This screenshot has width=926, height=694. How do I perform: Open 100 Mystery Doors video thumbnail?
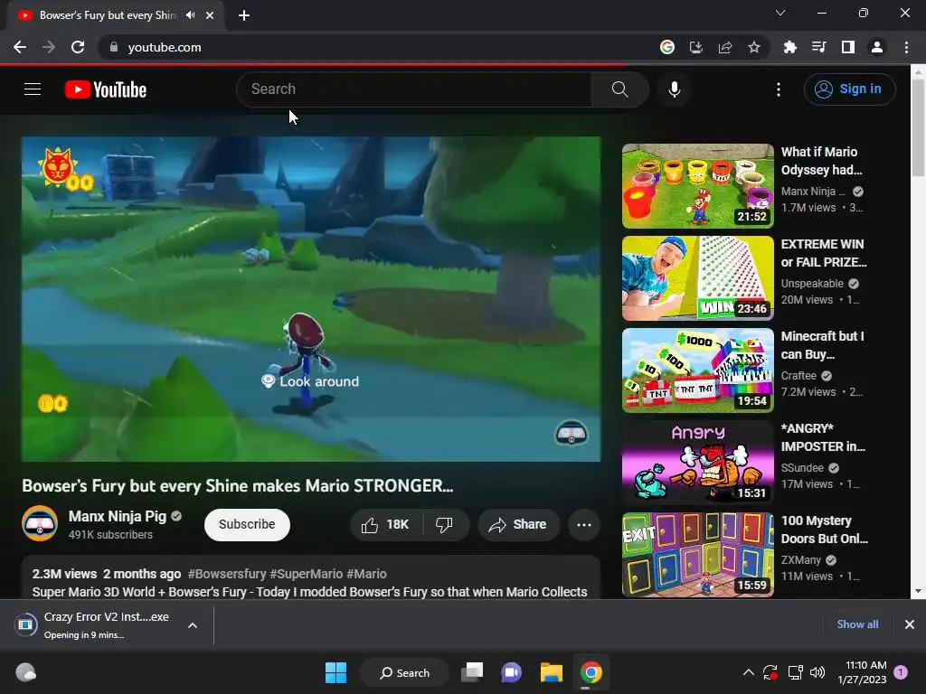point(697,554)
